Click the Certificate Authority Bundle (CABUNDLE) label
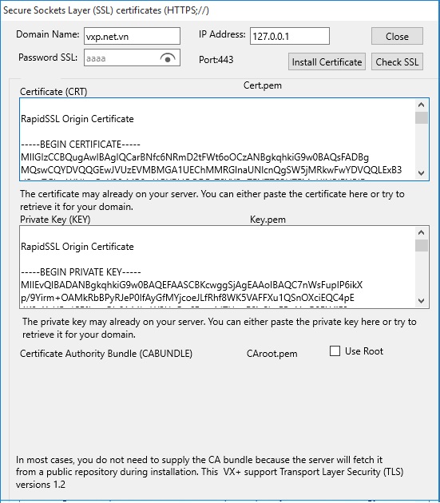The image size is (440, 503). [x=106, y=354]
